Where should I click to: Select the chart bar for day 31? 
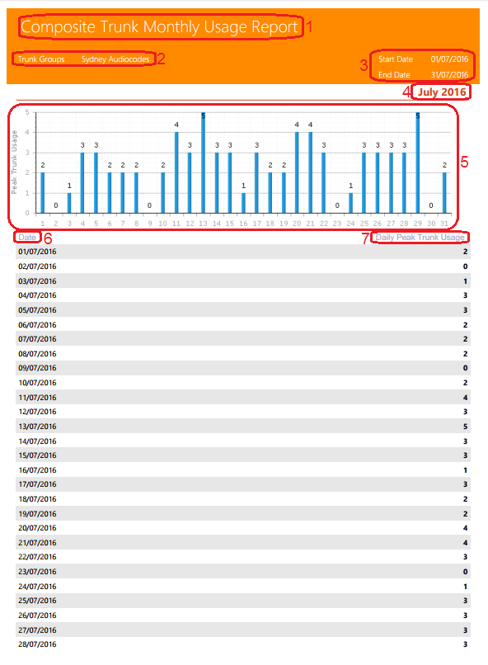[444, 193]
